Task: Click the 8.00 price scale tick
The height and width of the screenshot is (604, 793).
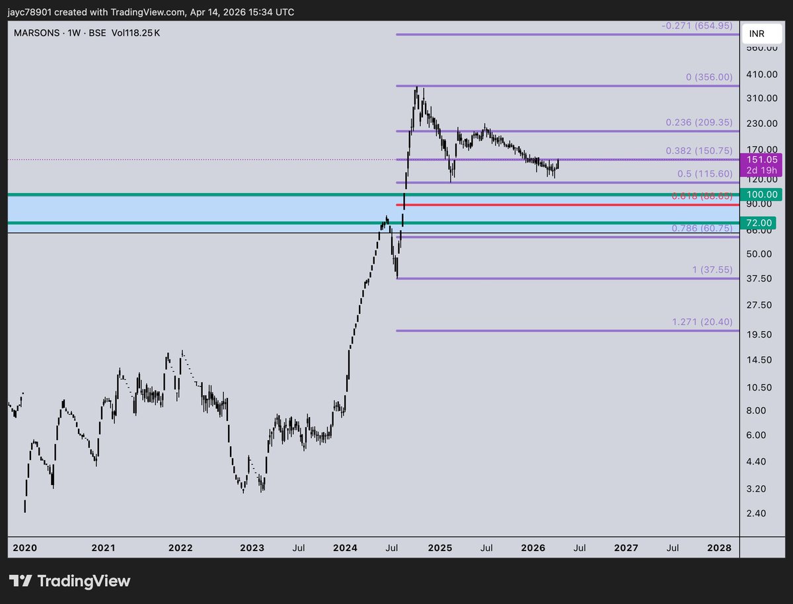Action: 757,410
